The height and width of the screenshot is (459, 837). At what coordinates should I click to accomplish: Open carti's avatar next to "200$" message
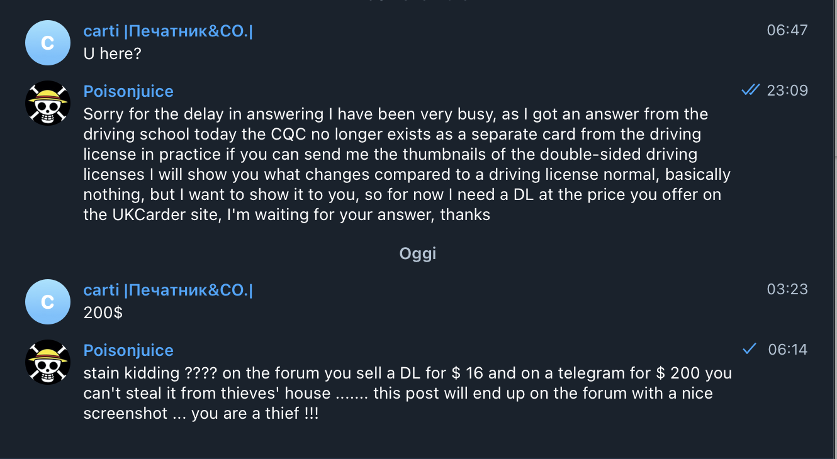(47, 302)
